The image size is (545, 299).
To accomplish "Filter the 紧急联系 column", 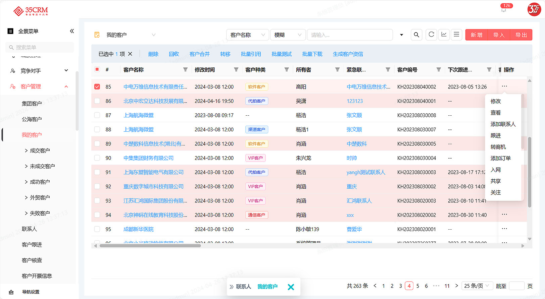I will point(388,70).
